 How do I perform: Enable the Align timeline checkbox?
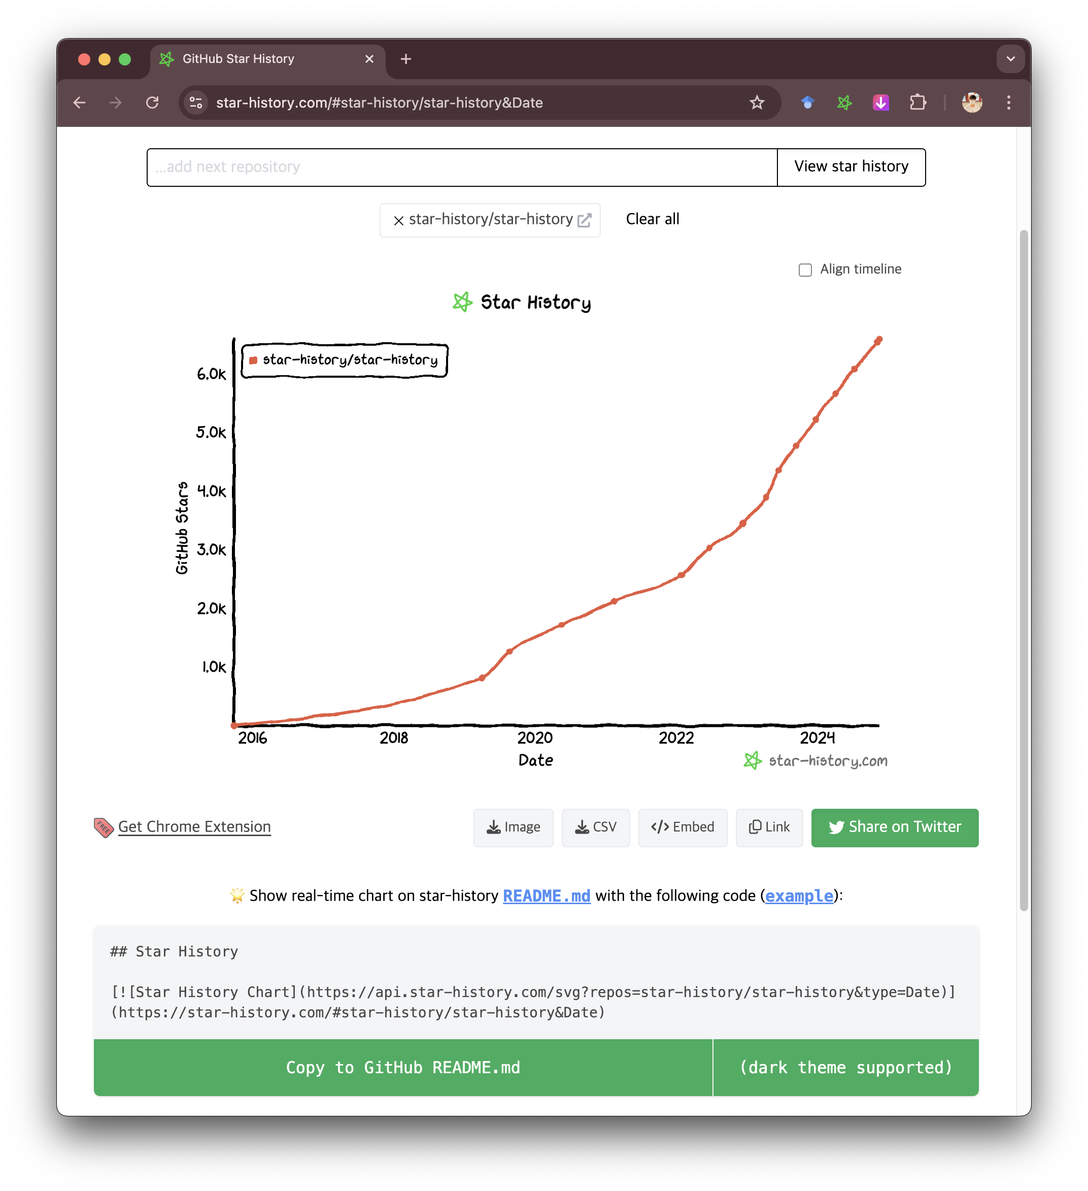coord(805,270)
